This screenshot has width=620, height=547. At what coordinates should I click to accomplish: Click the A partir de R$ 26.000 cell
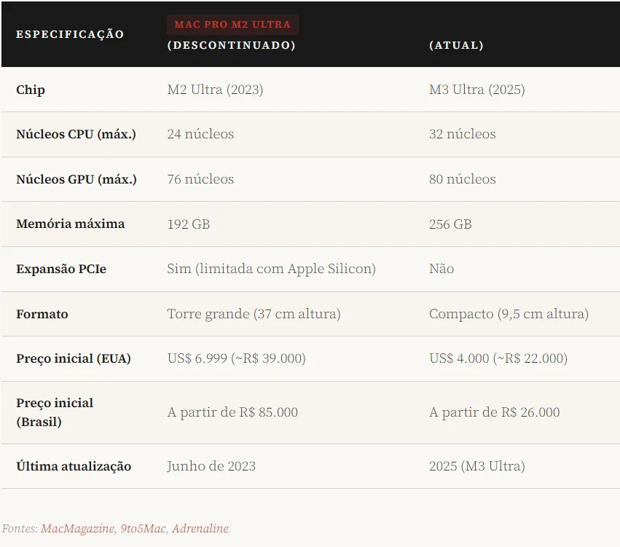(494, 412)
